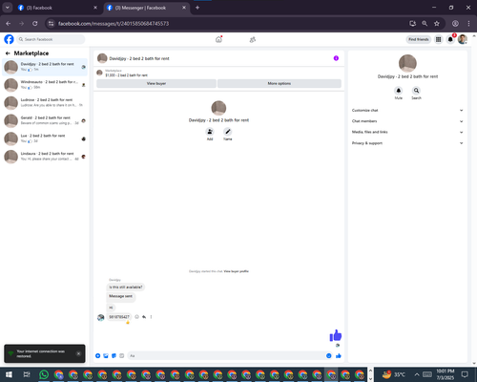The width and height of the screenshot is (477, 382).
Task: Click the $1,300 listing title under Marketplace
Action: pyautogui.click(x=127, y=75)
